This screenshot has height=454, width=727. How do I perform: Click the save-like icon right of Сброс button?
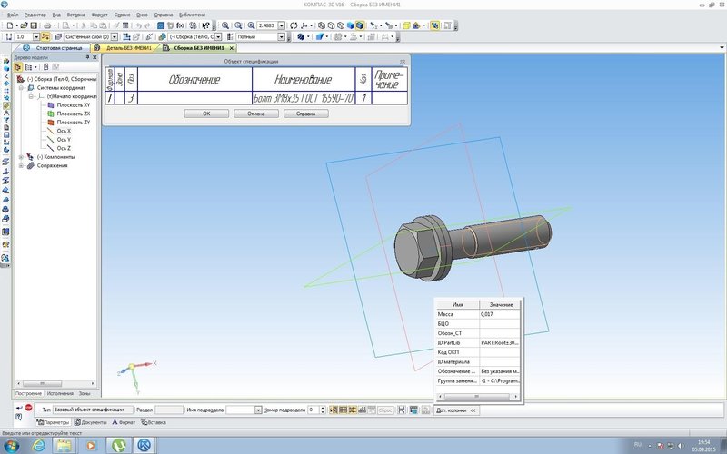402,410
